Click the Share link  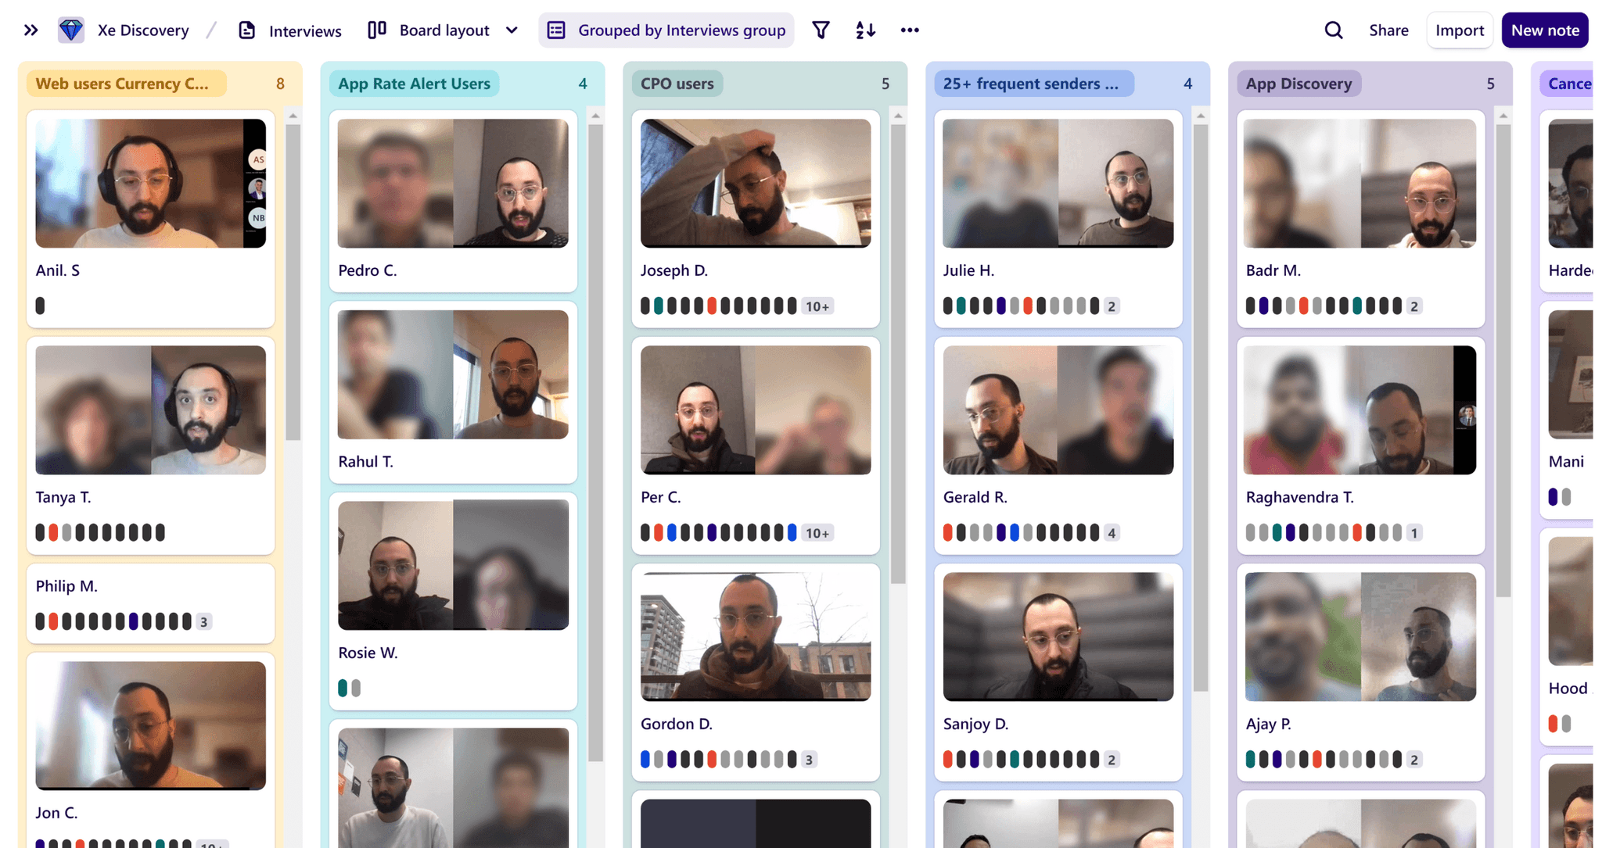(1388, 30)
